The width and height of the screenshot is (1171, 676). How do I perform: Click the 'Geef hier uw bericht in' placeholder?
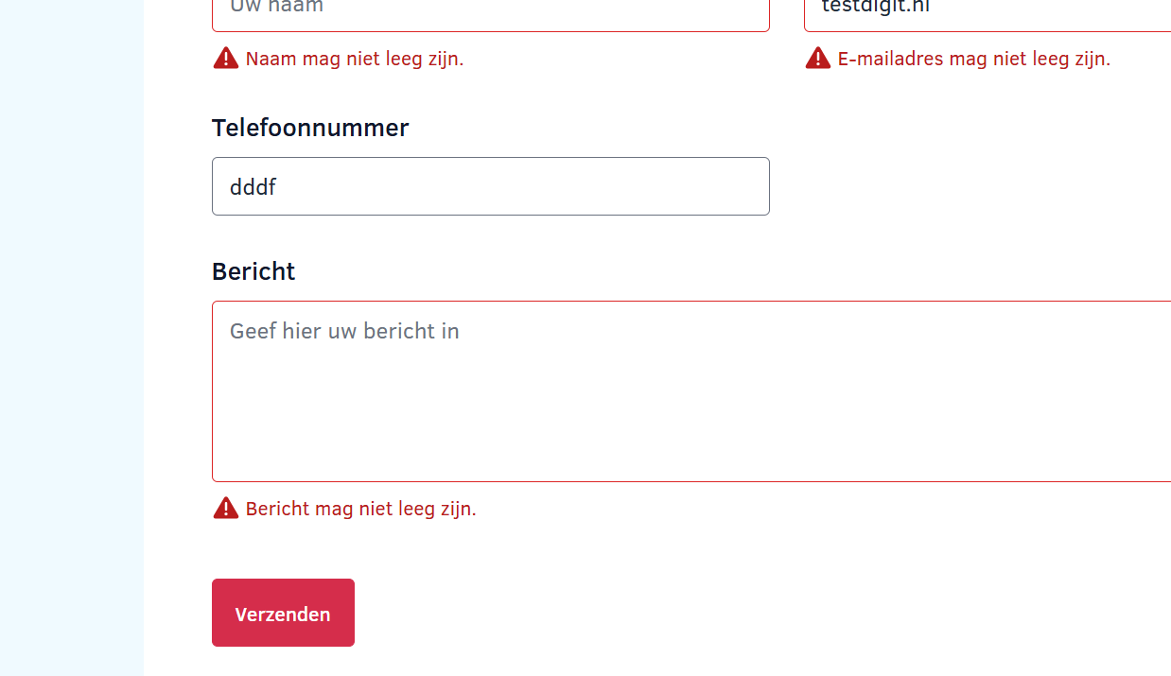coord(344,332)
